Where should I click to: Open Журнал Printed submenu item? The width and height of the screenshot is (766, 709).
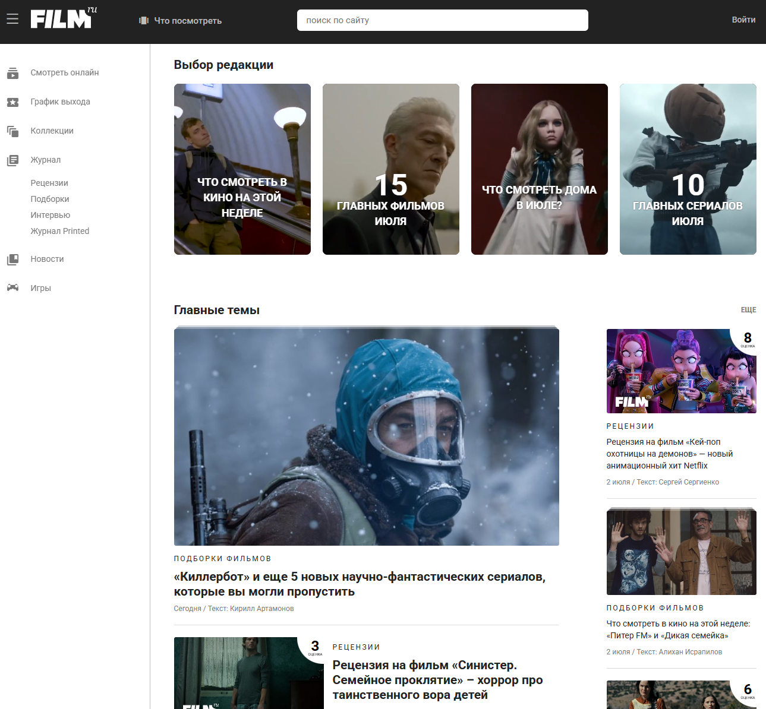[60, 231]
